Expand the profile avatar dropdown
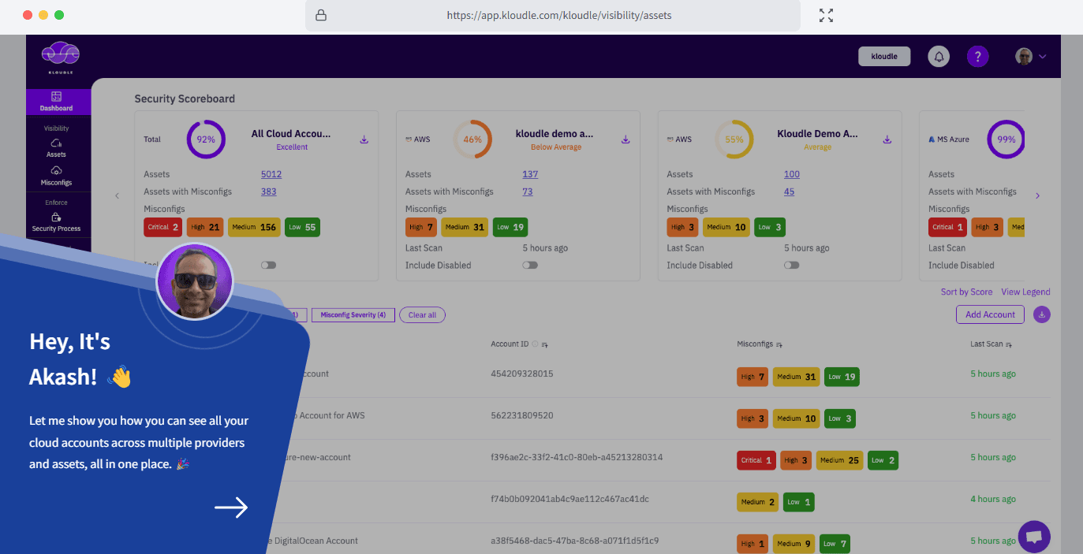The height and width of the screenshot is (554, 1083). click(x=1031, y=56)
